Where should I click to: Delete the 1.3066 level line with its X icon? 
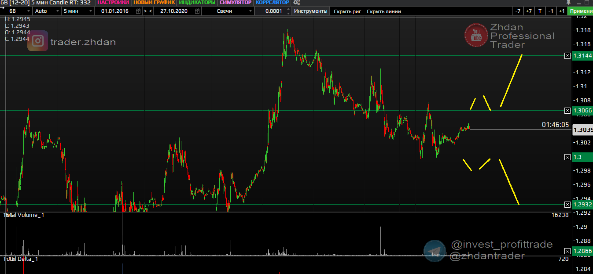(567, 110)
